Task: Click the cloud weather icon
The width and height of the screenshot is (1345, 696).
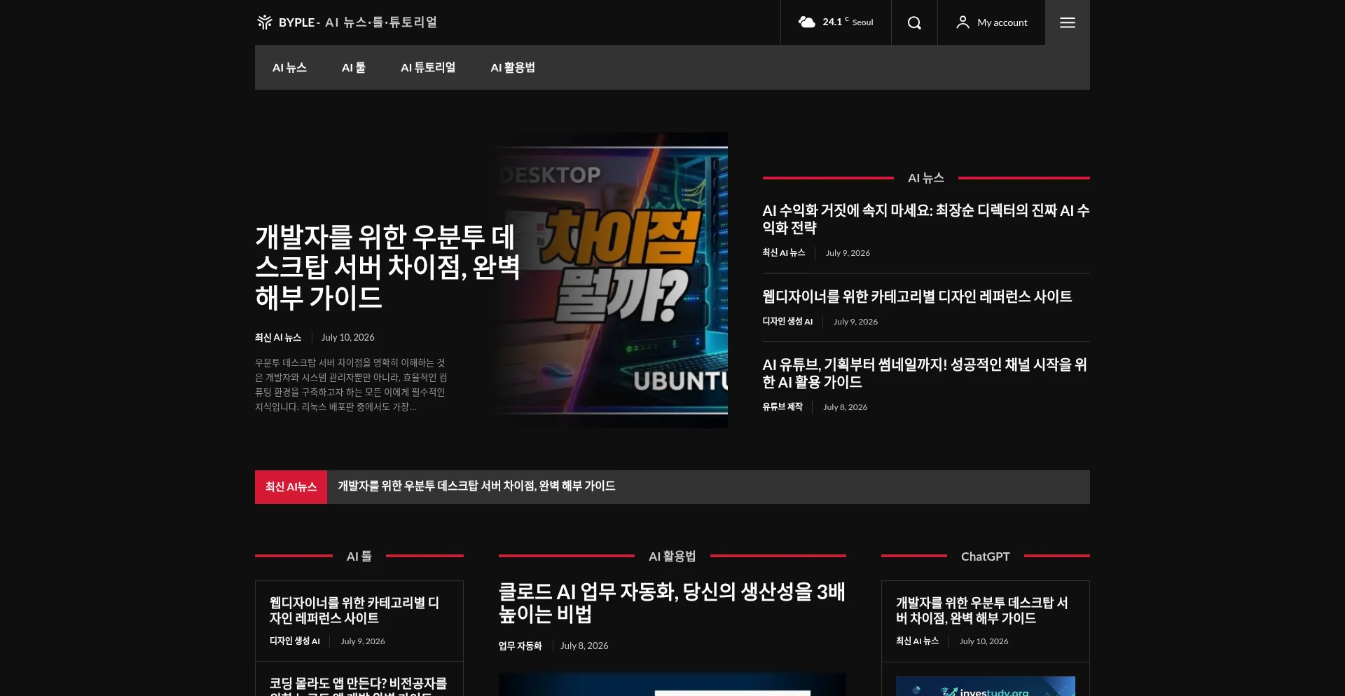Action: tap(807, 22)
